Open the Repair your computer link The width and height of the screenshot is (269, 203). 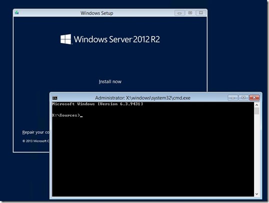click(35, 132)
